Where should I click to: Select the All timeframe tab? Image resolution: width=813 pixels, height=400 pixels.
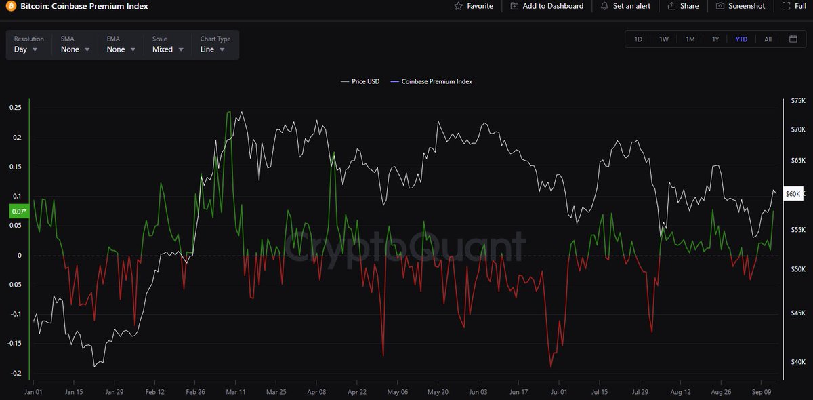(768, 39)
